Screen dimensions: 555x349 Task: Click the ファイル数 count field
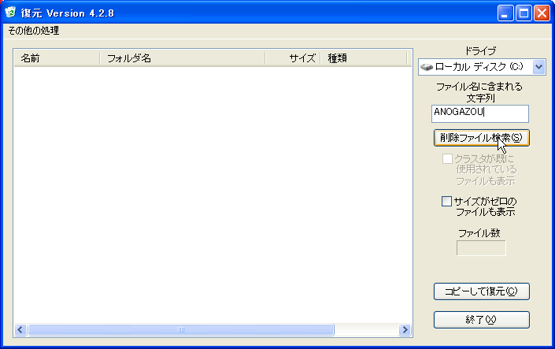(x=481, y=248)
